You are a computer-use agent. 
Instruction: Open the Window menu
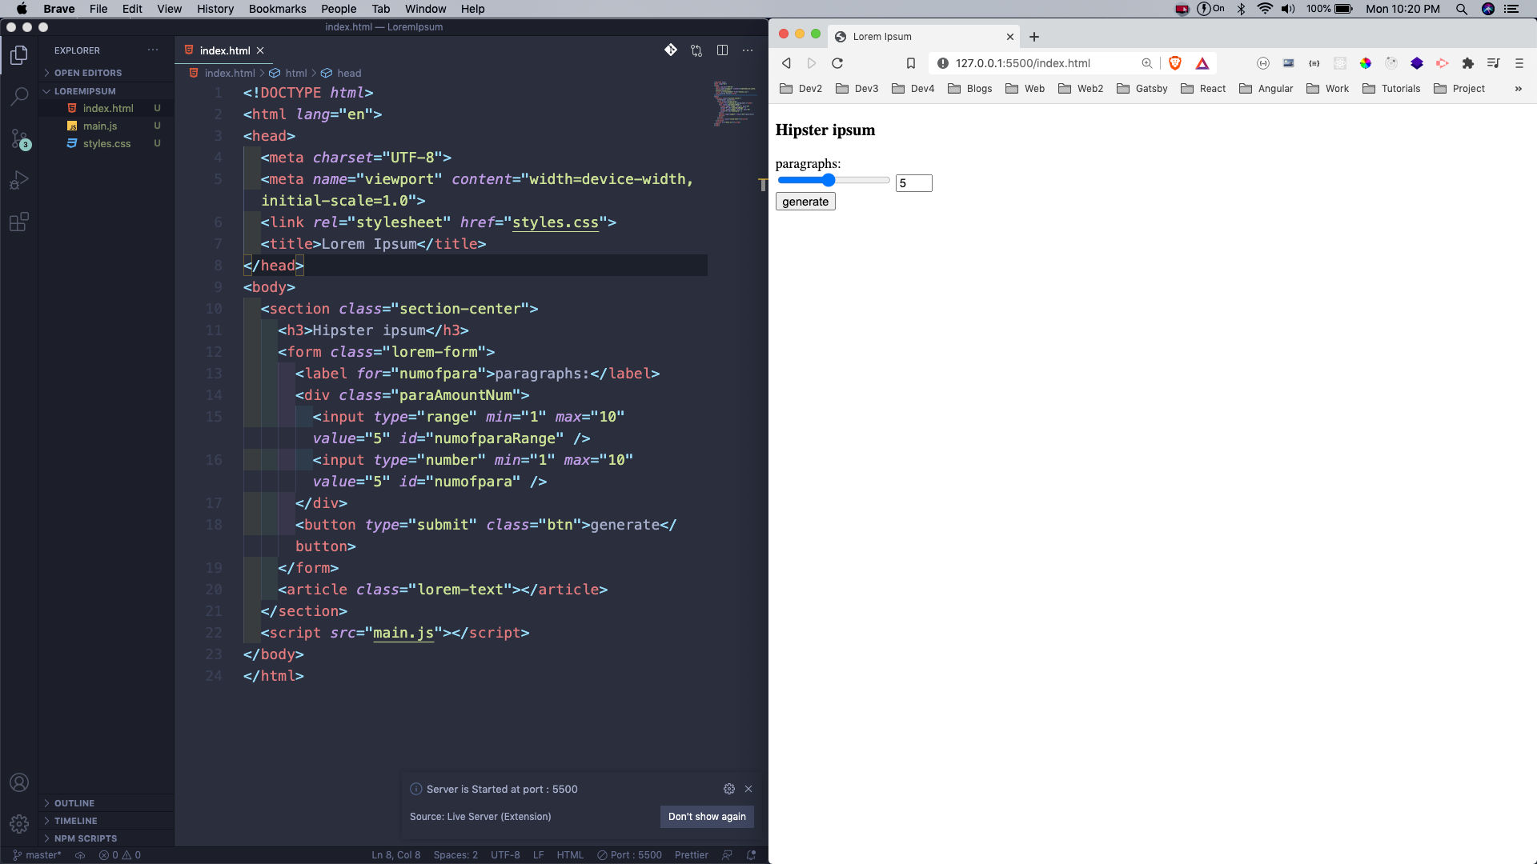coord(425,9)
